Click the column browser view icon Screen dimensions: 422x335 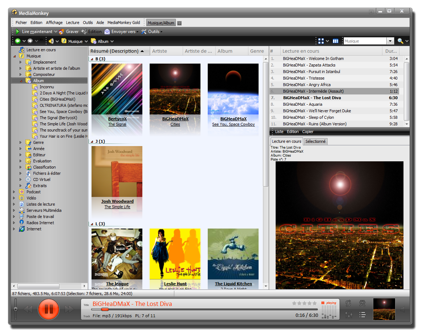click(336, 41)
